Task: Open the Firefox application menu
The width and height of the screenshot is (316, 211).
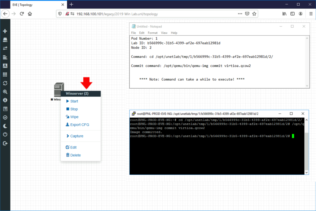Action: tap(311, 14)
